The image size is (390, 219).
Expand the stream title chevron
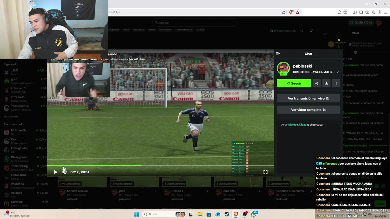(338, 72)
